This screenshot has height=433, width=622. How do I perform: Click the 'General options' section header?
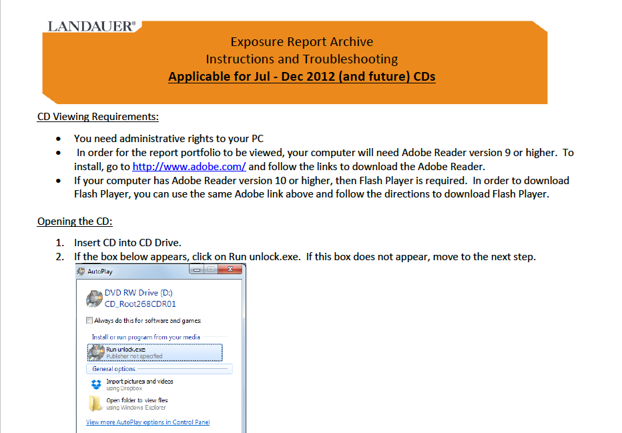pos(113,369)
